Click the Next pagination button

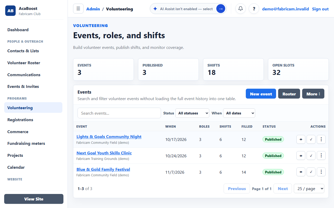[x=283, y=189]
